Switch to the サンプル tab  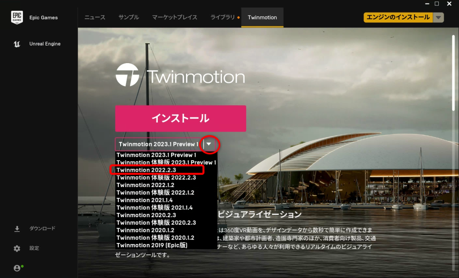[x=129, y=17]
